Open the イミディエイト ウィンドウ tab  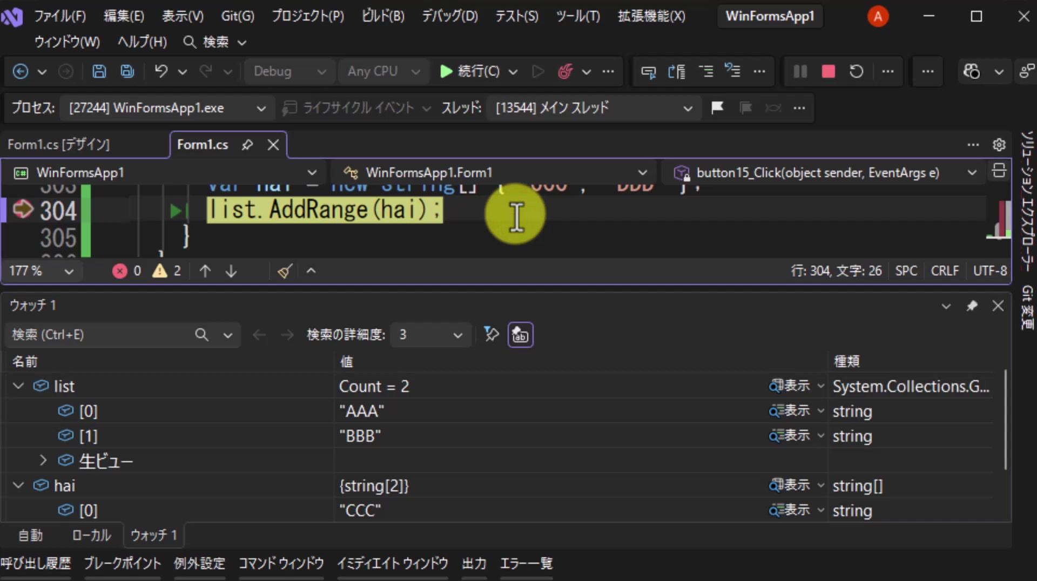393,564
